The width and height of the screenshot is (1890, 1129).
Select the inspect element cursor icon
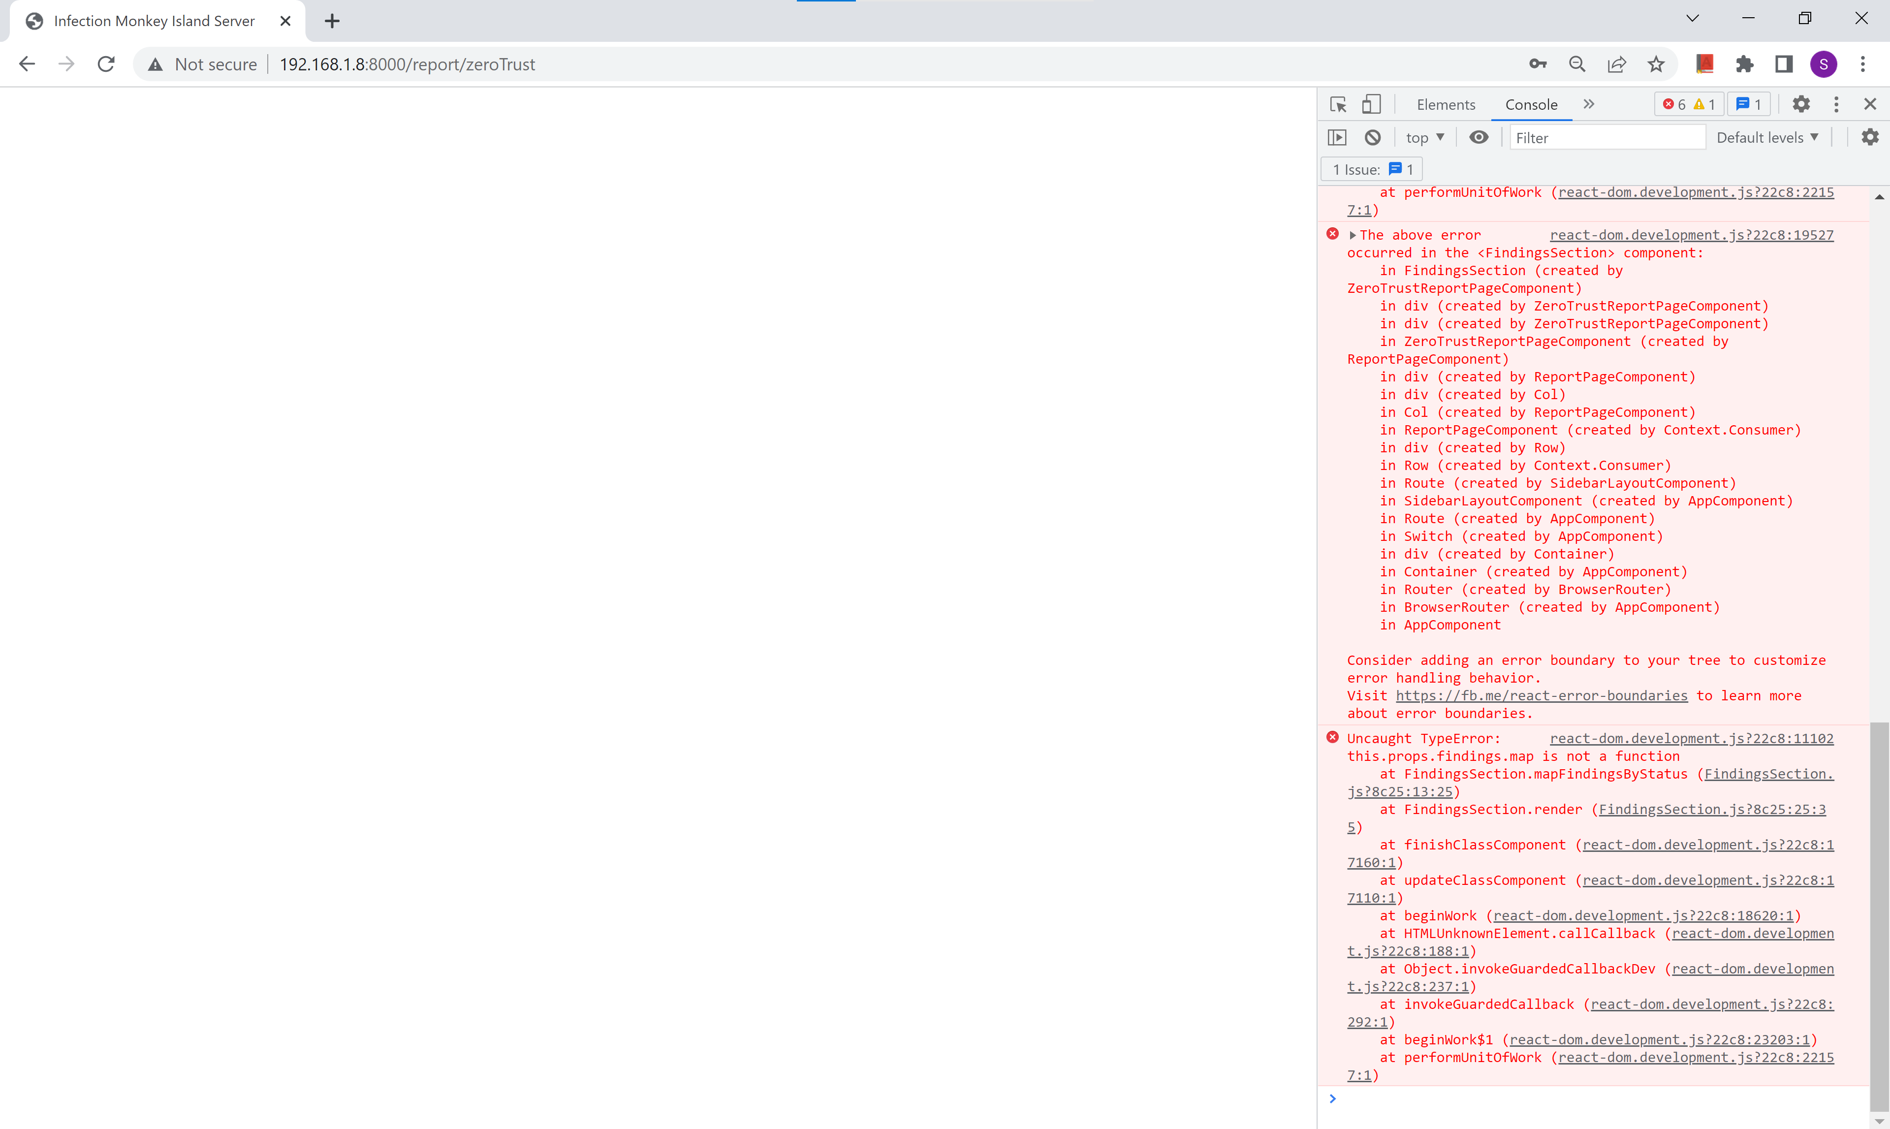[x=1338, y=104]
